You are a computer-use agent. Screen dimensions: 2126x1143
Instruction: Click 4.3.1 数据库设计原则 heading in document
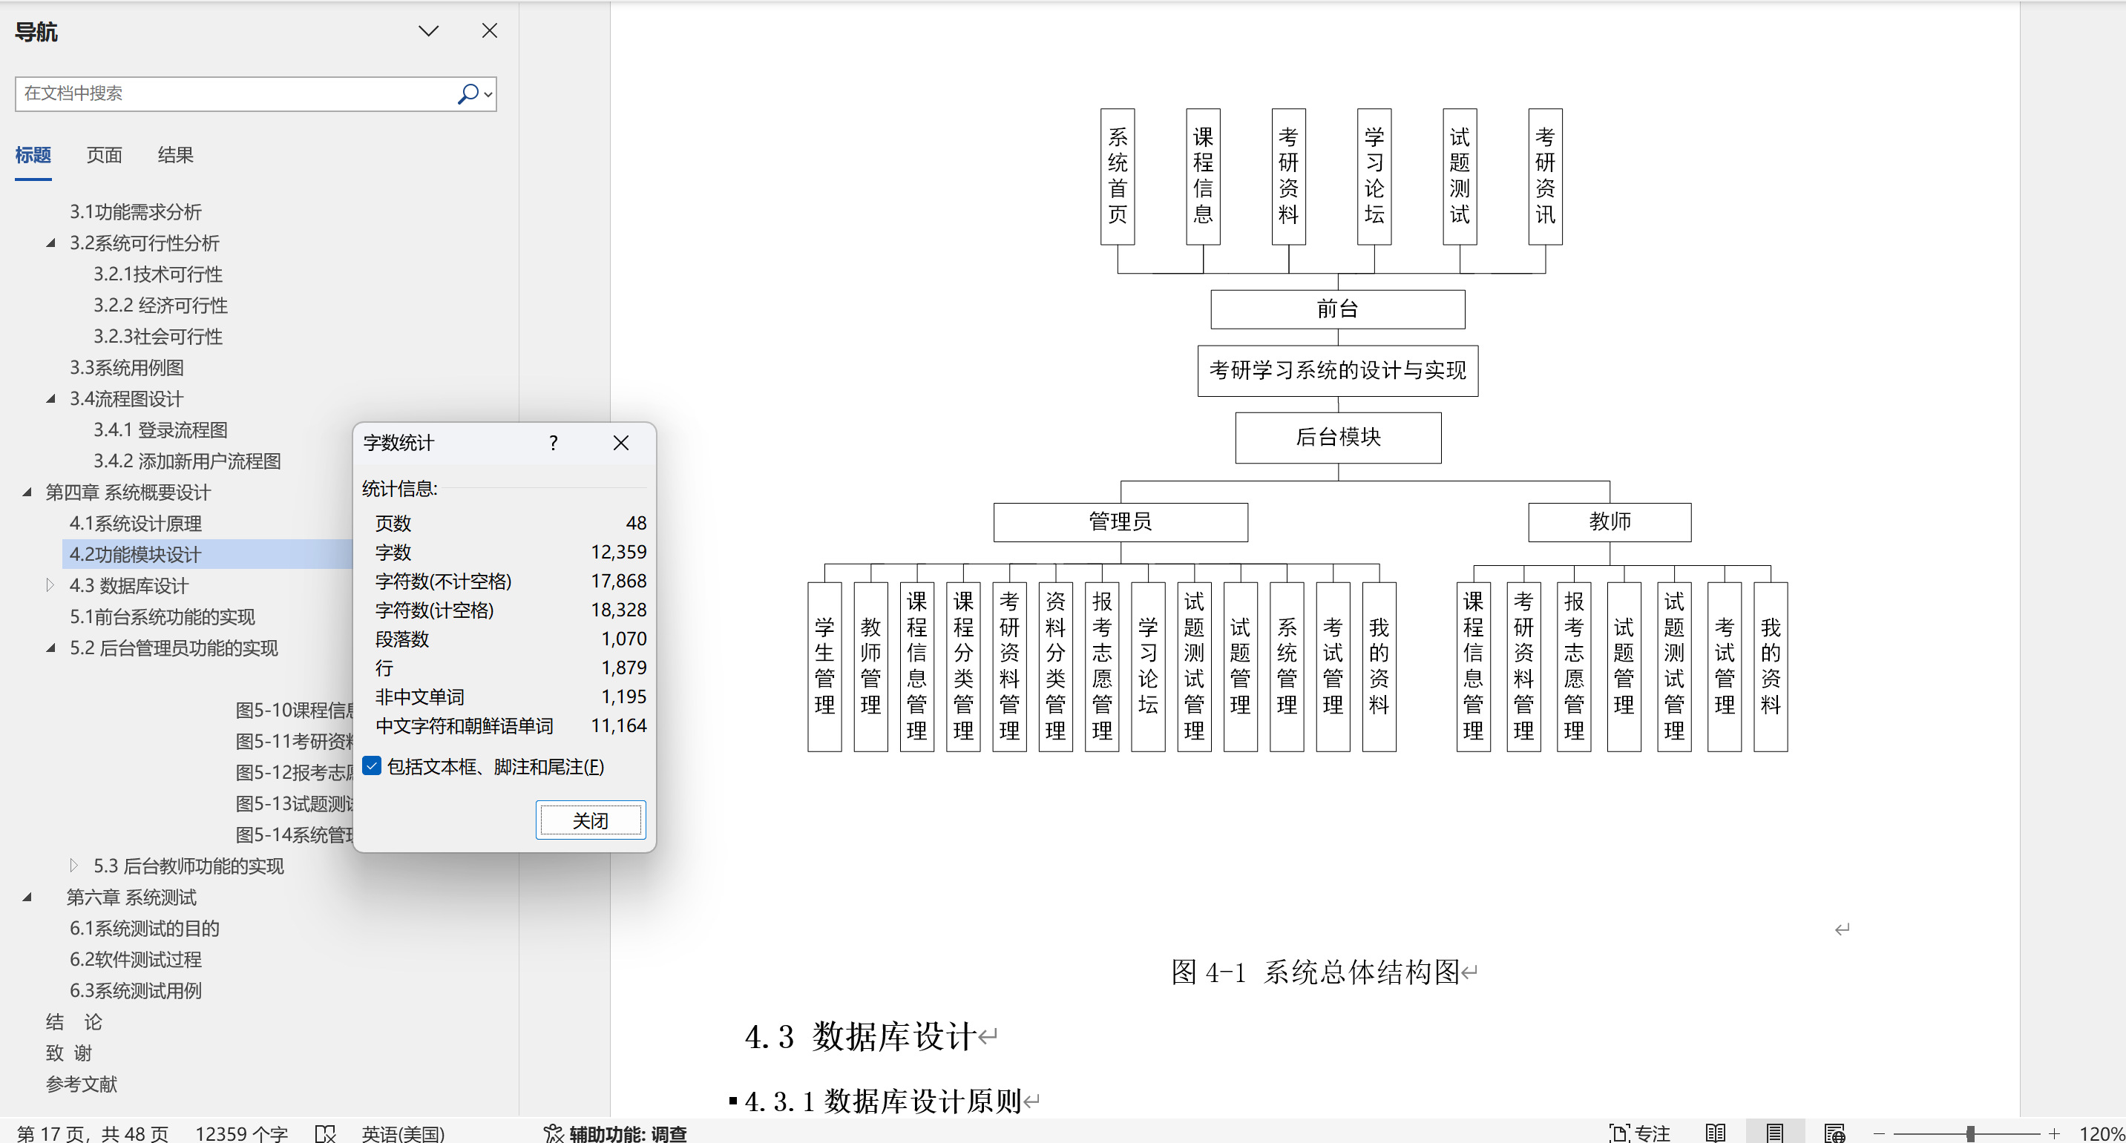click(x=882, y=1101)
